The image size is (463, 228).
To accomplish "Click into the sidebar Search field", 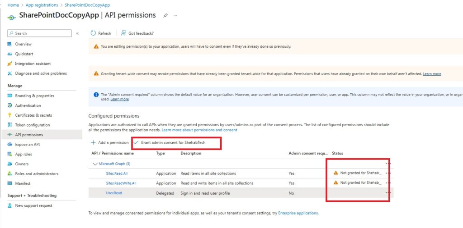I will pos(40,33).
